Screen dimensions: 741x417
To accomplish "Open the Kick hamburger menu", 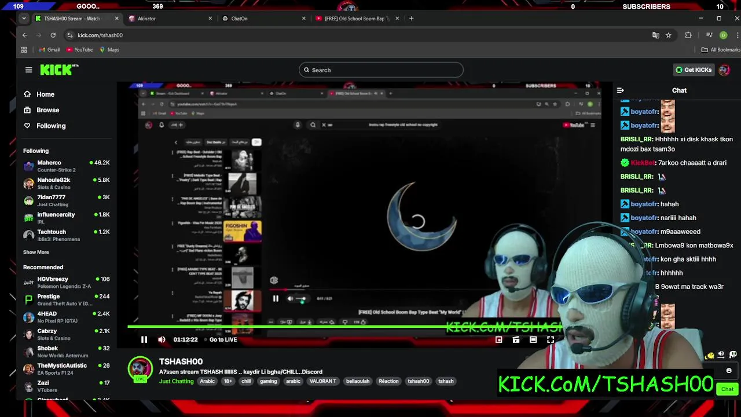I will [x=28, y=70].
